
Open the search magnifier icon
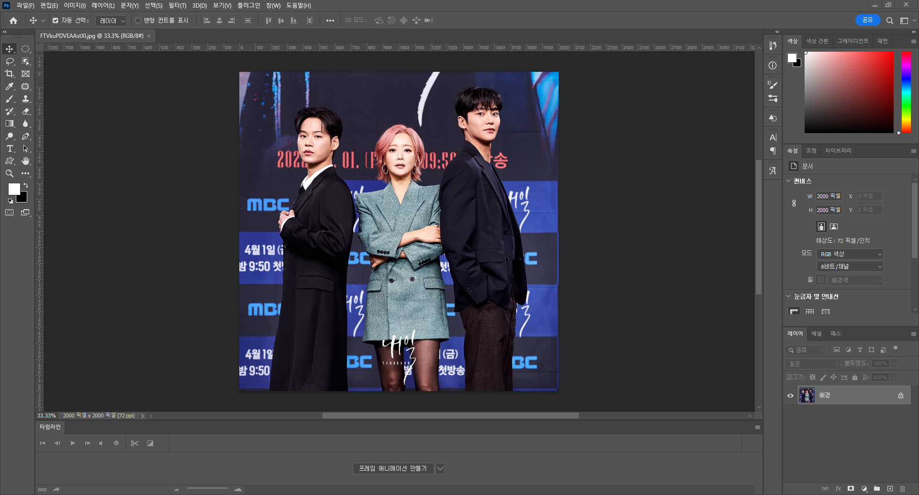point(889,21)
